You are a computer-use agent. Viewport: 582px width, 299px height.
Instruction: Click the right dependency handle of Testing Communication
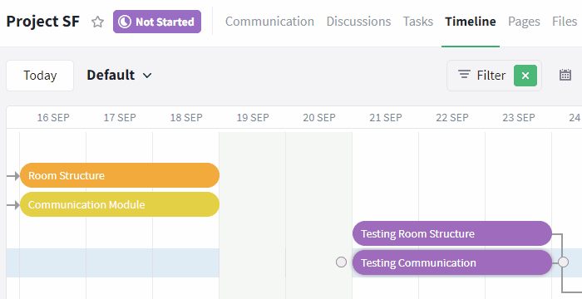pos(563,262)
